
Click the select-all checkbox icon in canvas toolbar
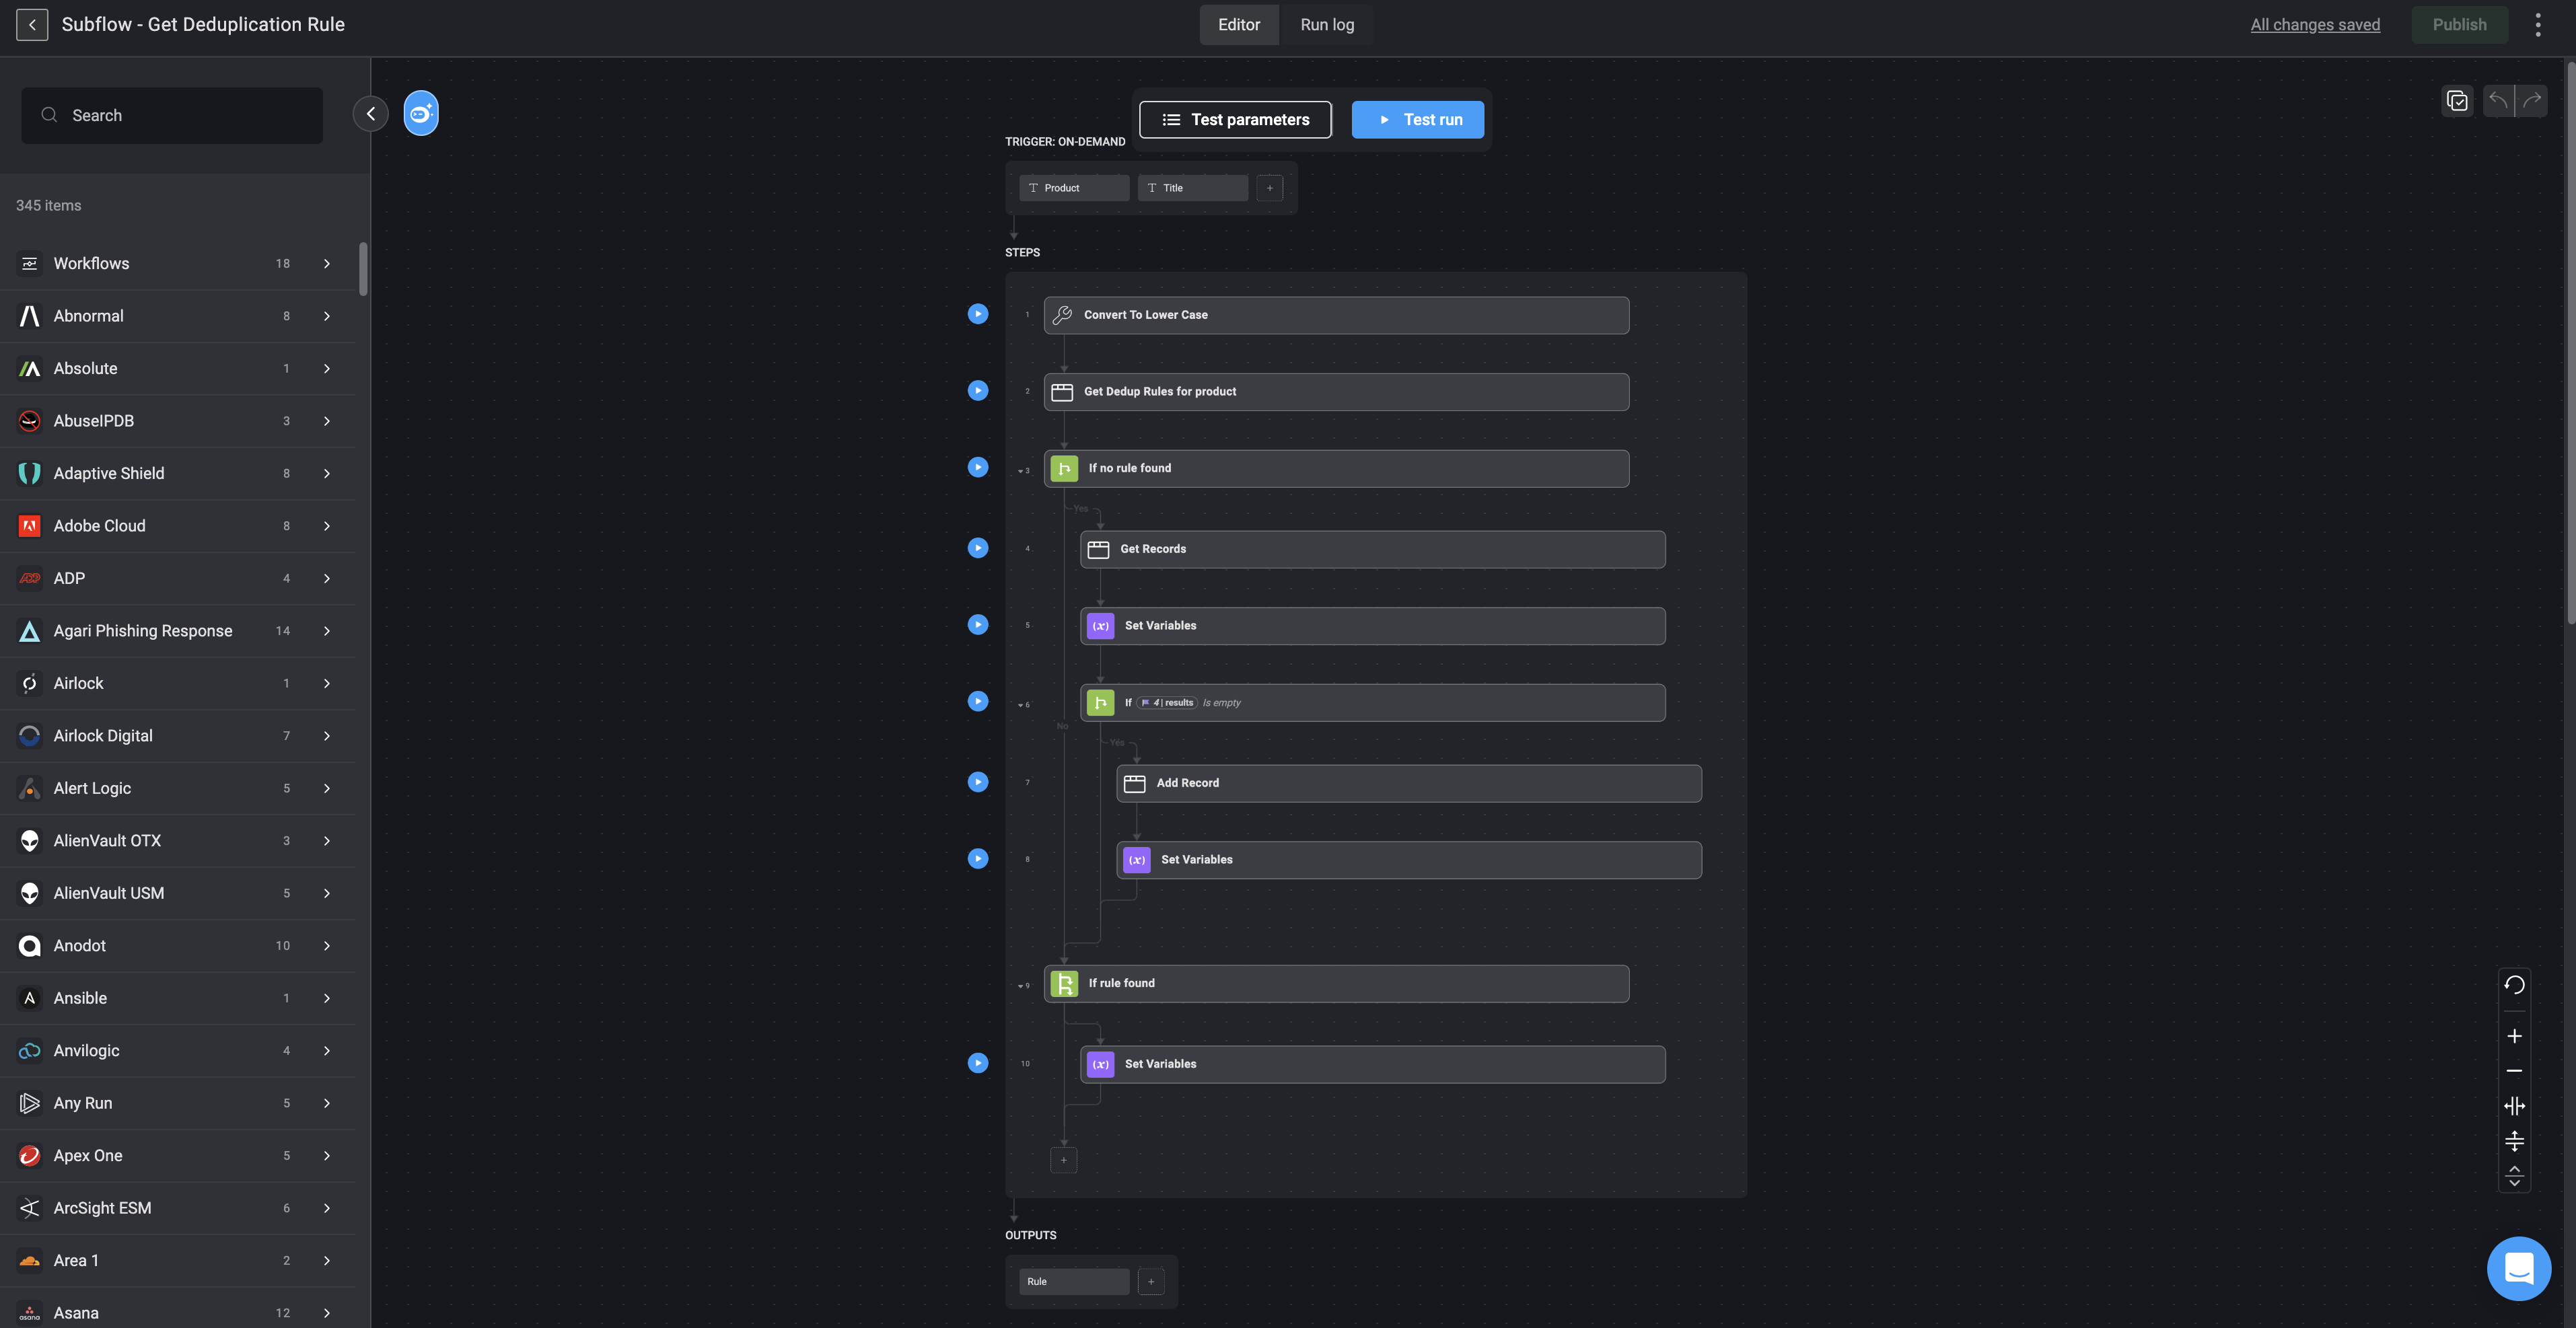(2457, 101)
